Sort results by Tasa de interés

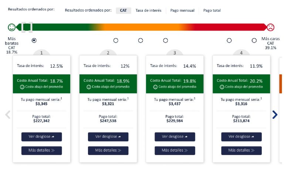coord(148,11)
